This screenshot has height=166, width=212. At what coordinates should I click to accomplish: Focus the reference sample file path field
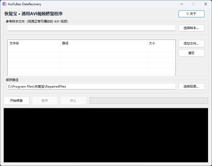(91, 28)
